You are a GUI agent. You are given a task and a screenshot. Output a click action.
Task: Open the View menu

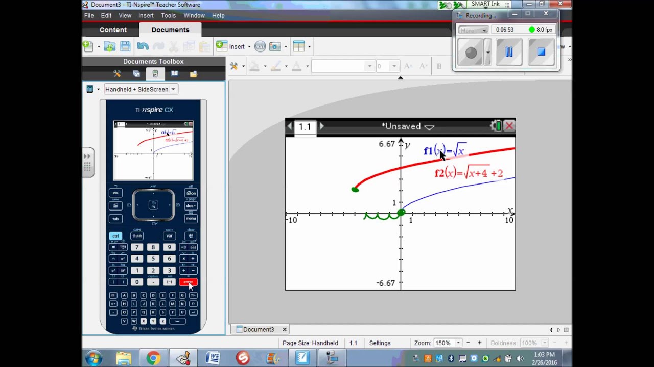pyautogui.click(x=125, y=15)
